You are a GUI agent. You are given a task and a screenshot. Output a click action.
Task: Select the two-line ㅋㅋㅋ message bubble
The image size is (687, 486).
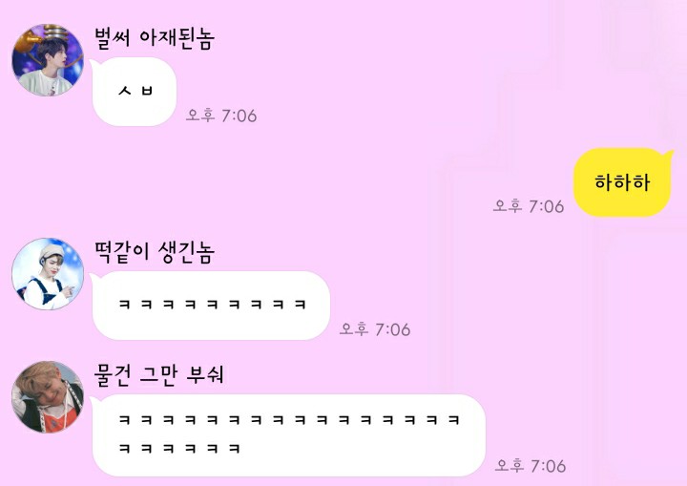pyautogui.click(x=289, y=435)
